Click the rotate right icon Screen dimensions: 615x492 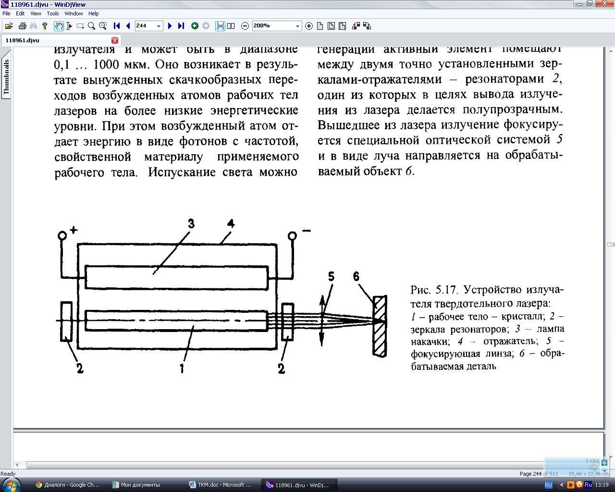tap(367, 26)
